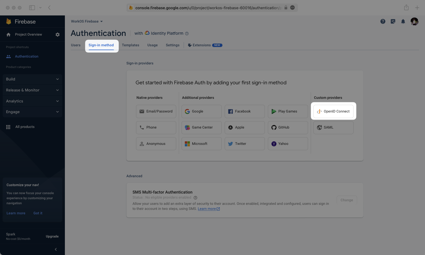The width and height of the screenshot is (425, 255).
Task: Click Upgrade for Spark plan
Action: point(52,236)
